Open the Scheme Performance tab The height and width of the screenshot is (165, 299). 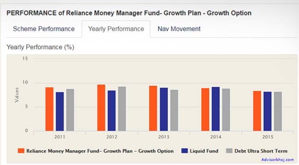(44, 29)
